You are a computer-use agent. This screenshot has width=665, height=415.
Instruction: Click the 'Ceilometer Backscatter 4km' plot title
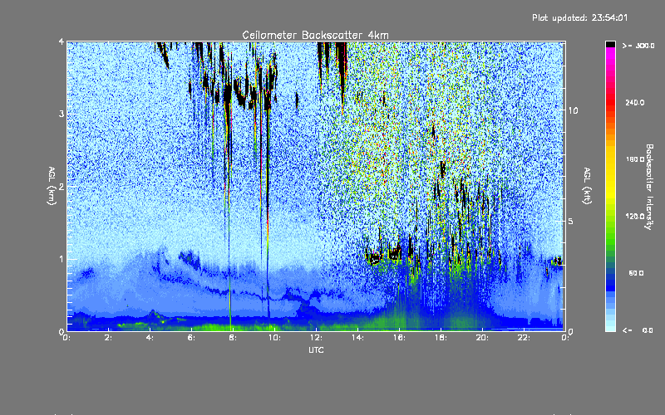point(315,35)
